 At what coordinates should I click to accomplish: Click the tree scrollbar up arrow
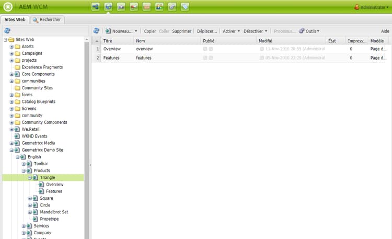tap(87, 40)
